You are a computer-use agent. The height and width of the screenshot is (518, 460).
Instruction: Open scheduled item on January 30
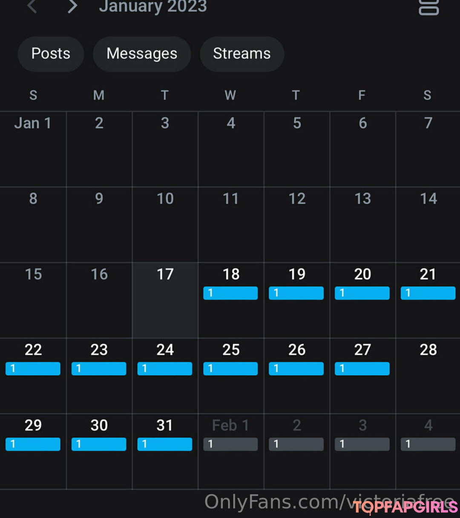coord(99,444)
